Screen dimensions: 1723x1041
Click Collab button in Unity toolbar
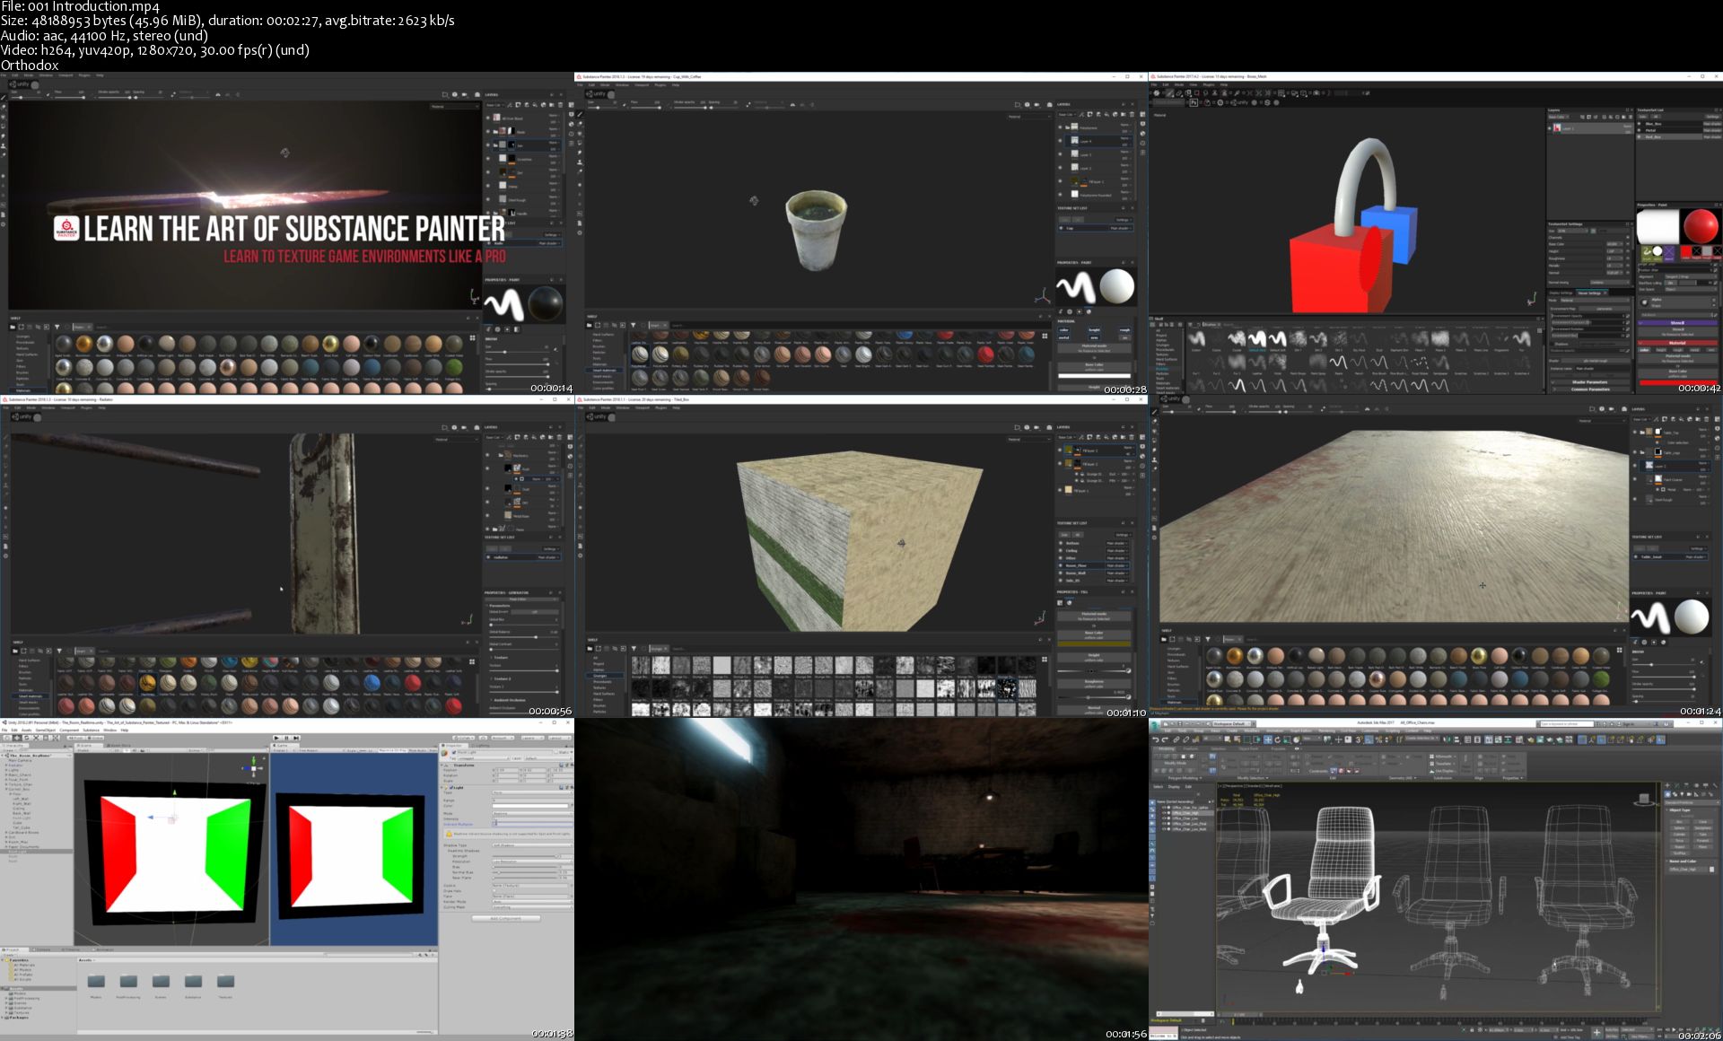(x=463, y=738)
